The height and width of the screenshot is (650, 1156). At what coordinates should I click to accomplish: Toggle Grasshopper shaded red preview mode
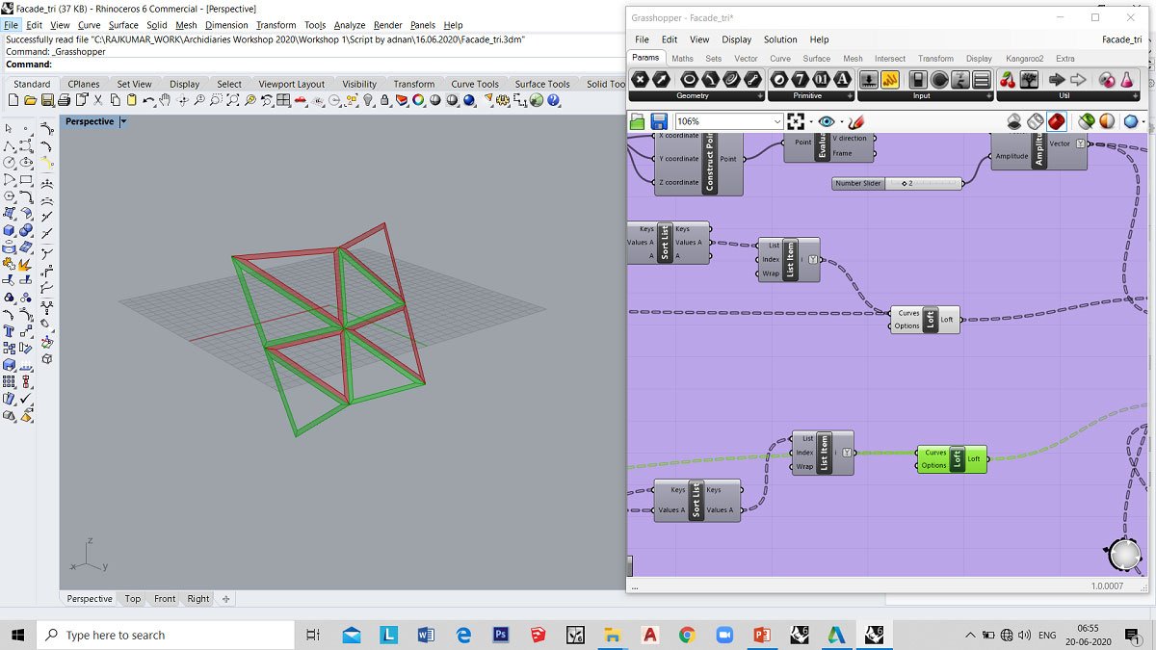tap(1057, 121)
